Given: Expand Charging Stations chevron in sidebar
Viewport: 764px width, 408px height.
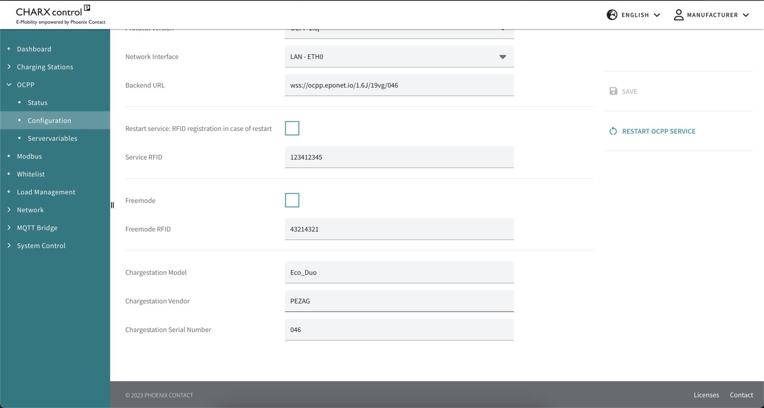Looking at the screenshot, I should 9,67.
